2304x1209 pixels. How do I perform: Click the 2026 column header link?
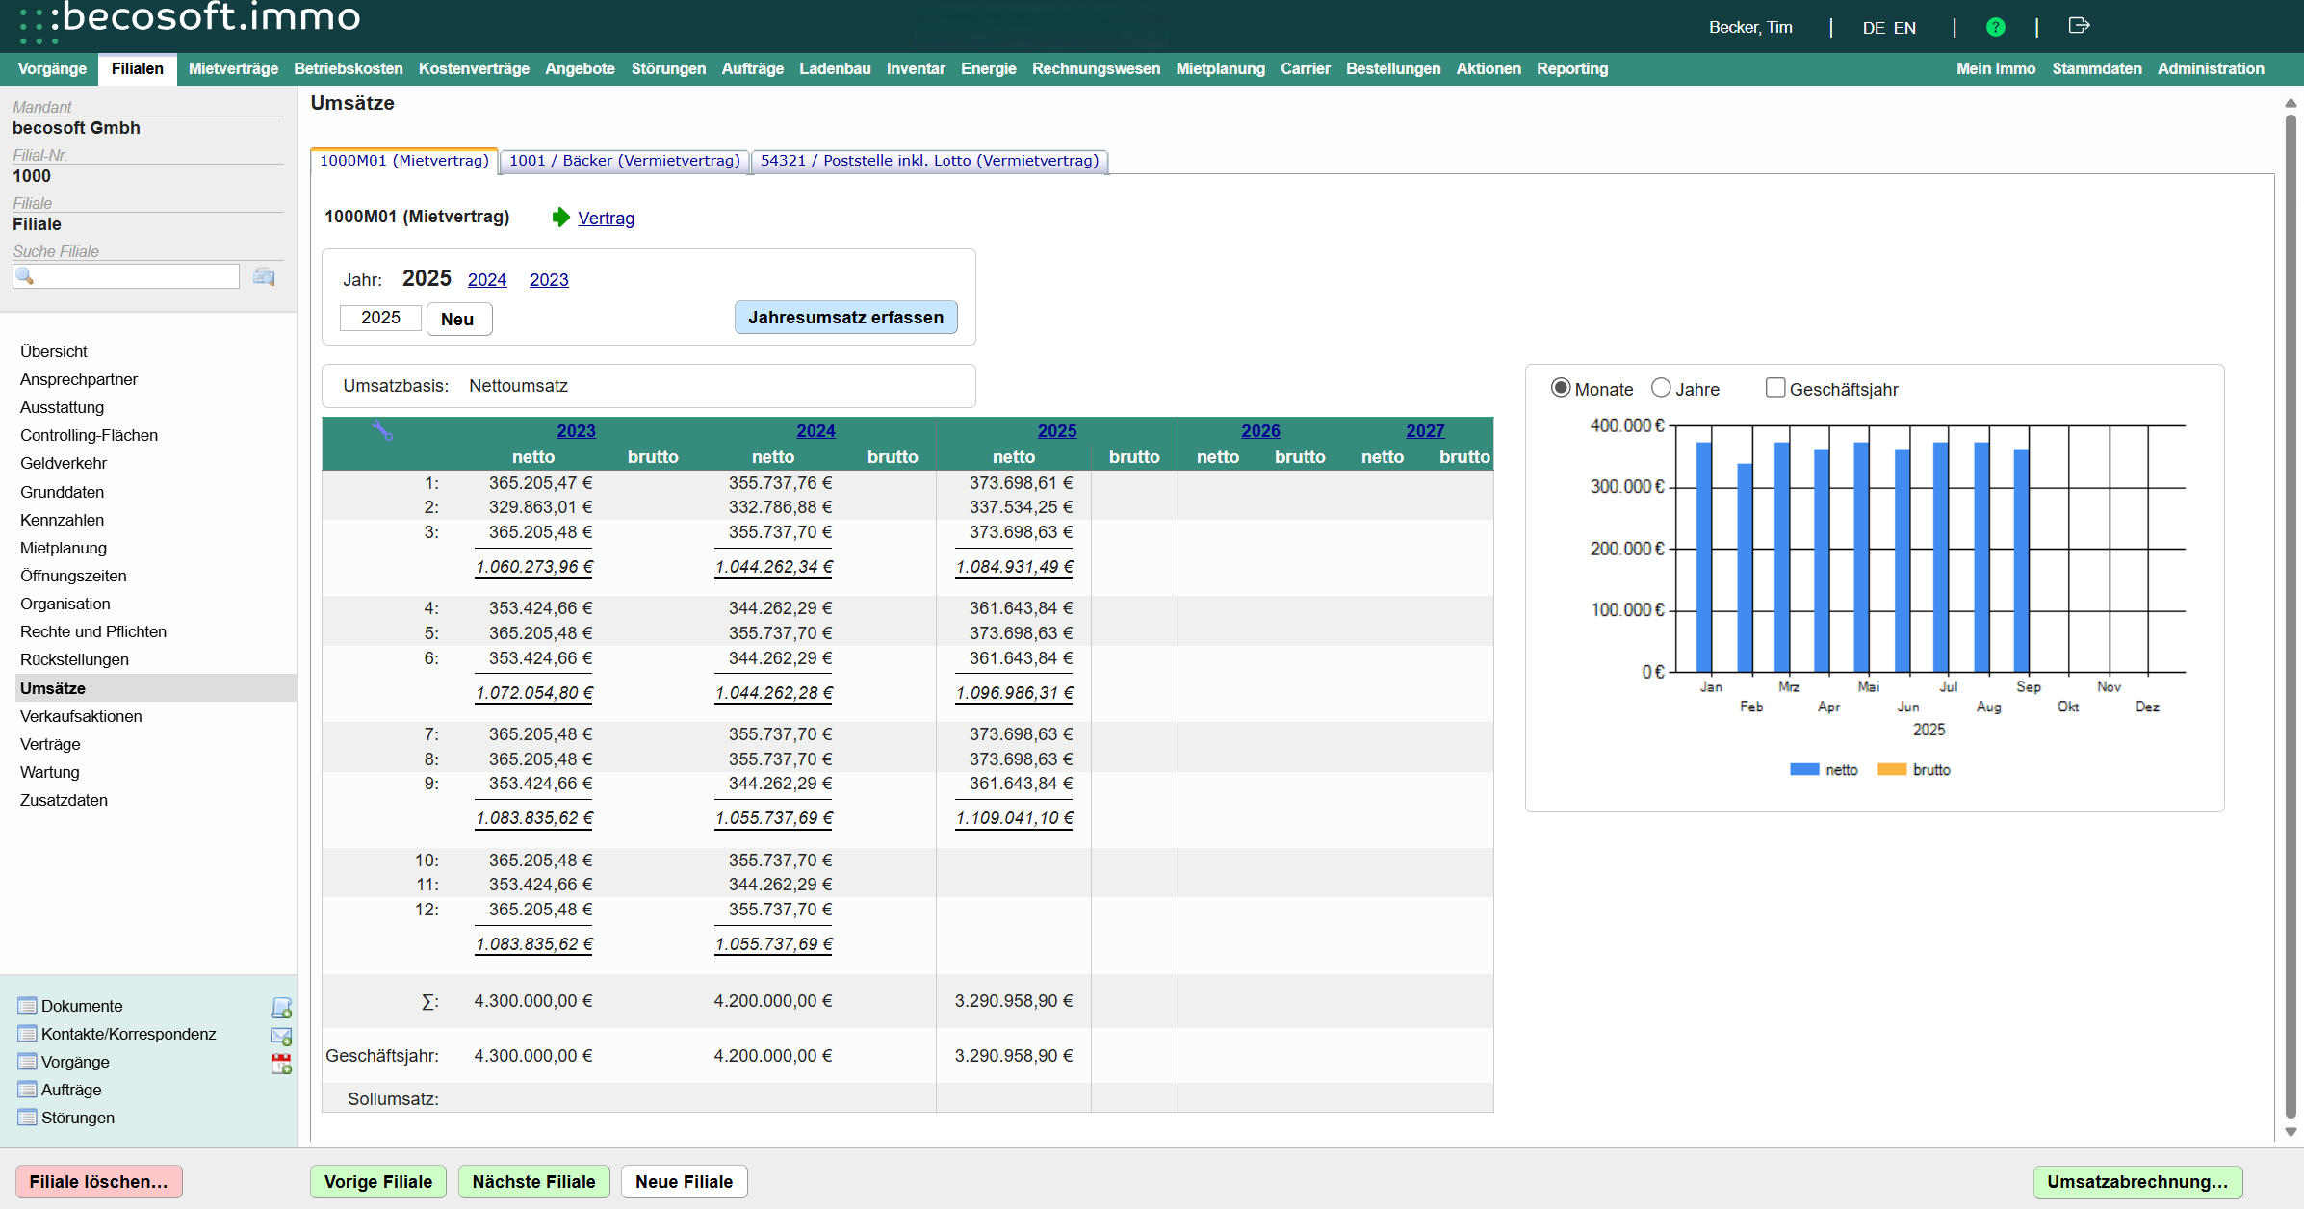[1260, 431]
